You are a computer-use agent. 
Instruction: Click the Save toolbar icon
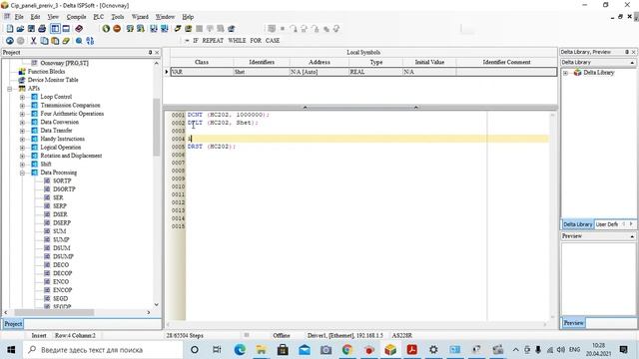(31, 29)
